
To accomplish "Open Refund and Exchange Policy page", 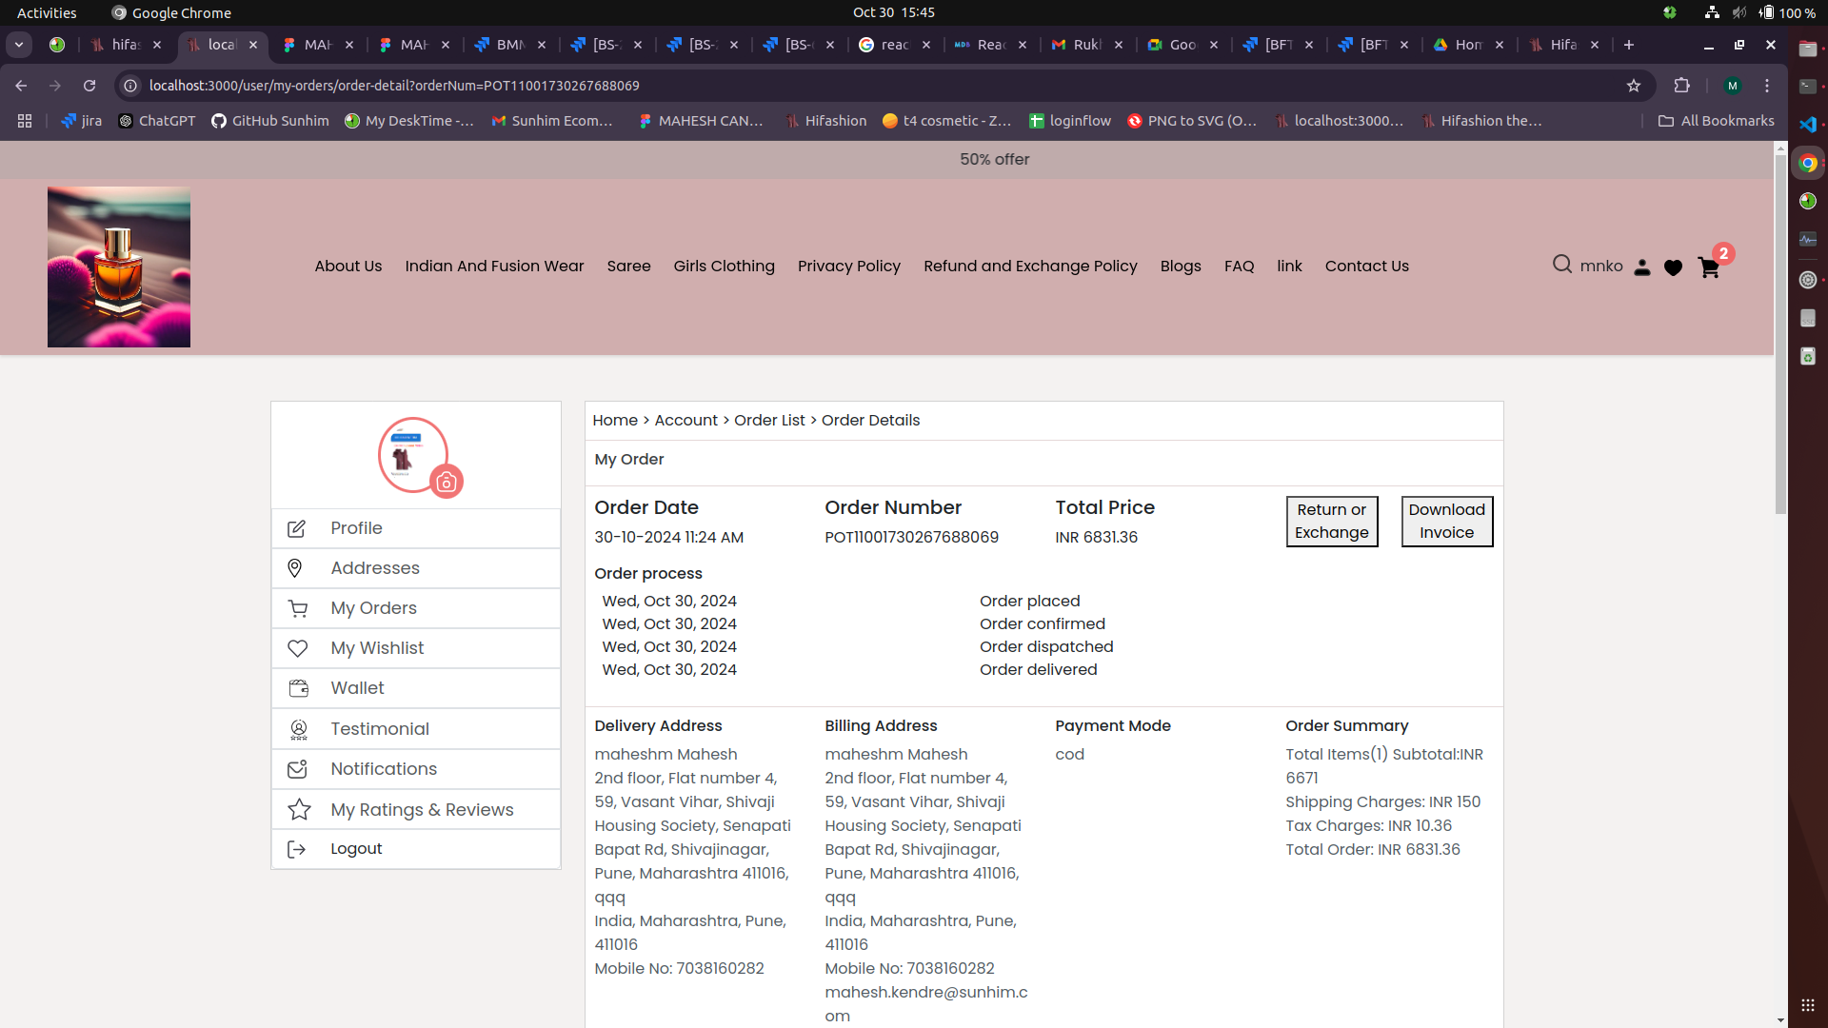I will 1030,267.
